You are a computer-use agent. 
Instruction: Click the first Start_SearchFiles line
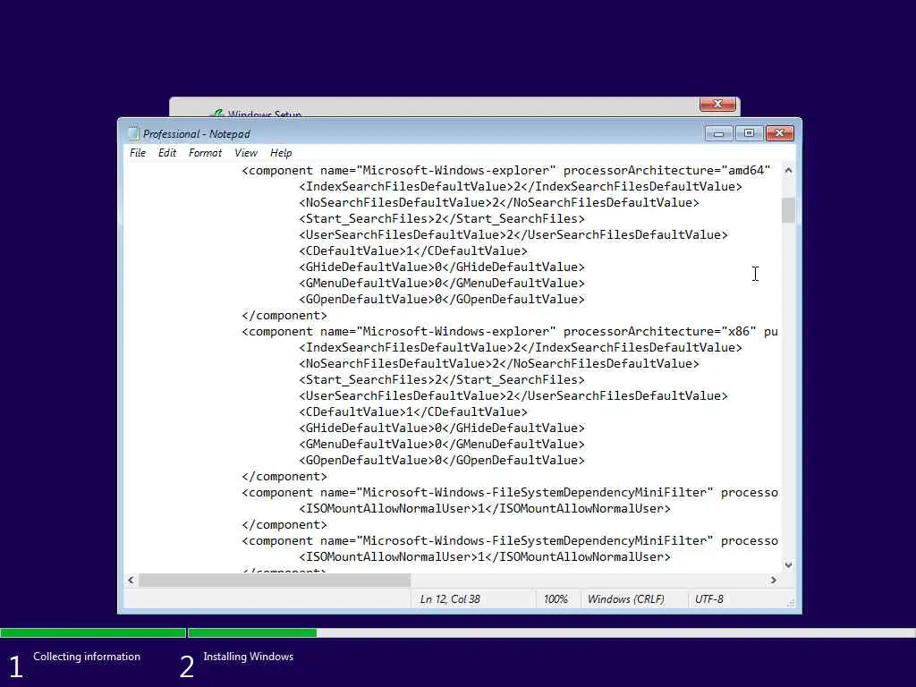click(442, 219)
